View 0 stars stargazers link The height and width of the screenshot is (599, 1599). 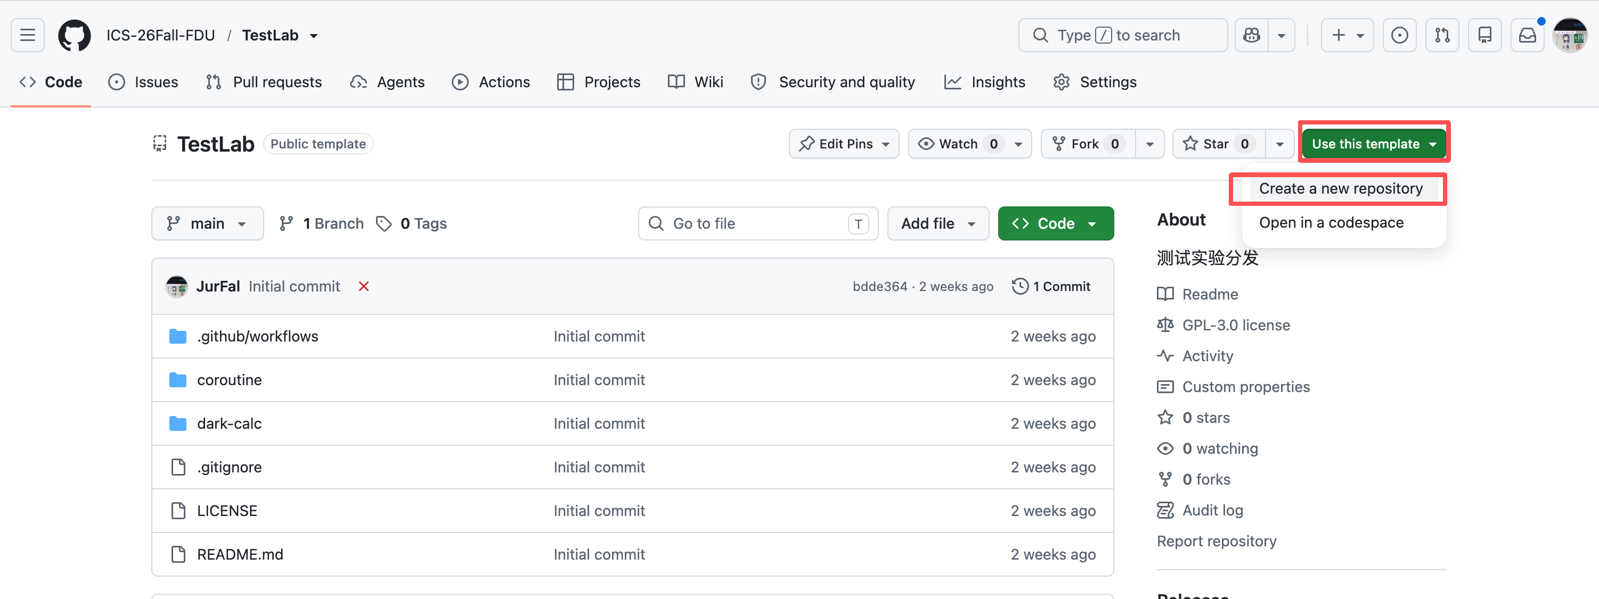point(1194,418)
